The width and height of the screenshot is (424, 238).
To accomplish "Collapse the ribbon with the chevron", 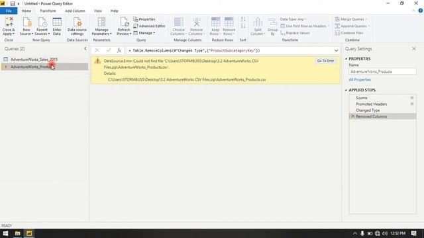I will (413, 11).
